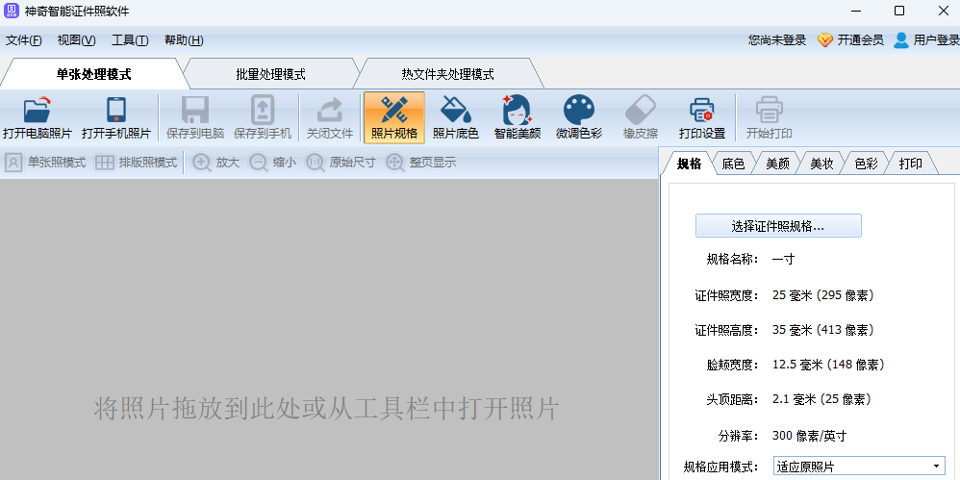The height and width of the screenshot is (480, 960).
Task: Switch to layout photo mode (排版照模式)
Action: (x=136, y=163)
